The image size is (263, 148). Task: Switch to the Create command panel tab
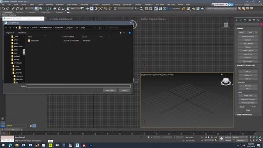pos(237,20)
